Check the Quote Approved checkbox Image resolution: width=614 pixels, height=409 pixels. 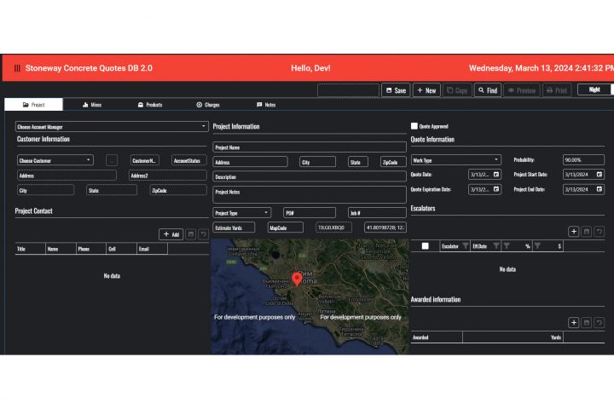414,126
